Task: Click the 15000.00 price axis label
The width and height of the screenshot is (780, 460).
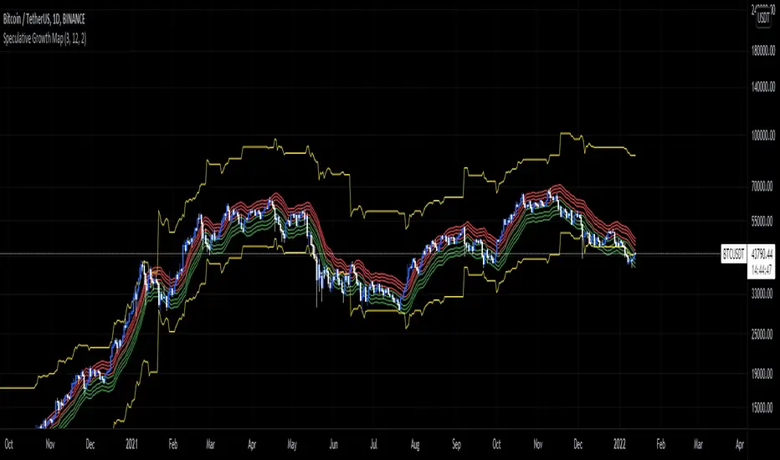Action: (x=762, y=408)
